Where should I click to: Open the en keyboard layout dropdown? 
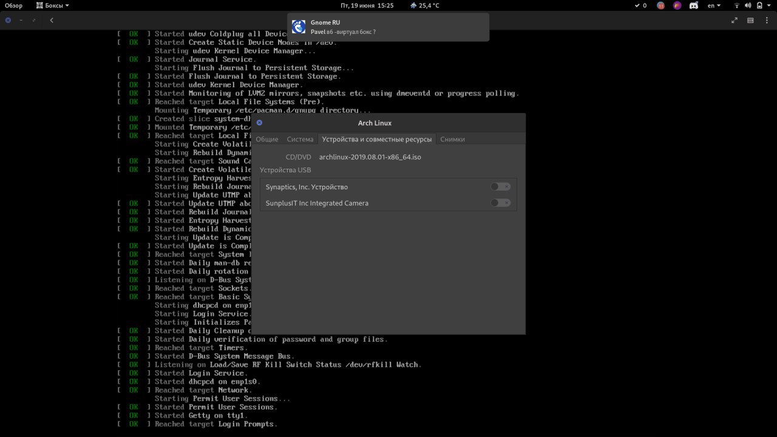(x=714, y=5)
